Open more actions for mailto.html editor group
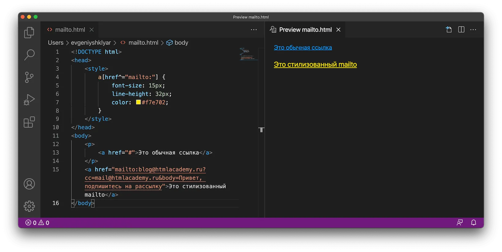Image resolution: width=502 pixels, height=252 pixels. point(254,29)
